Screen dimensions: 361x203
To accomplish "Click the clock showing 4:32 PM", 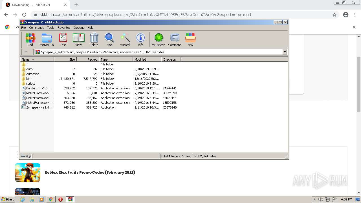I will pyautogui.click(x=346, y=199).
